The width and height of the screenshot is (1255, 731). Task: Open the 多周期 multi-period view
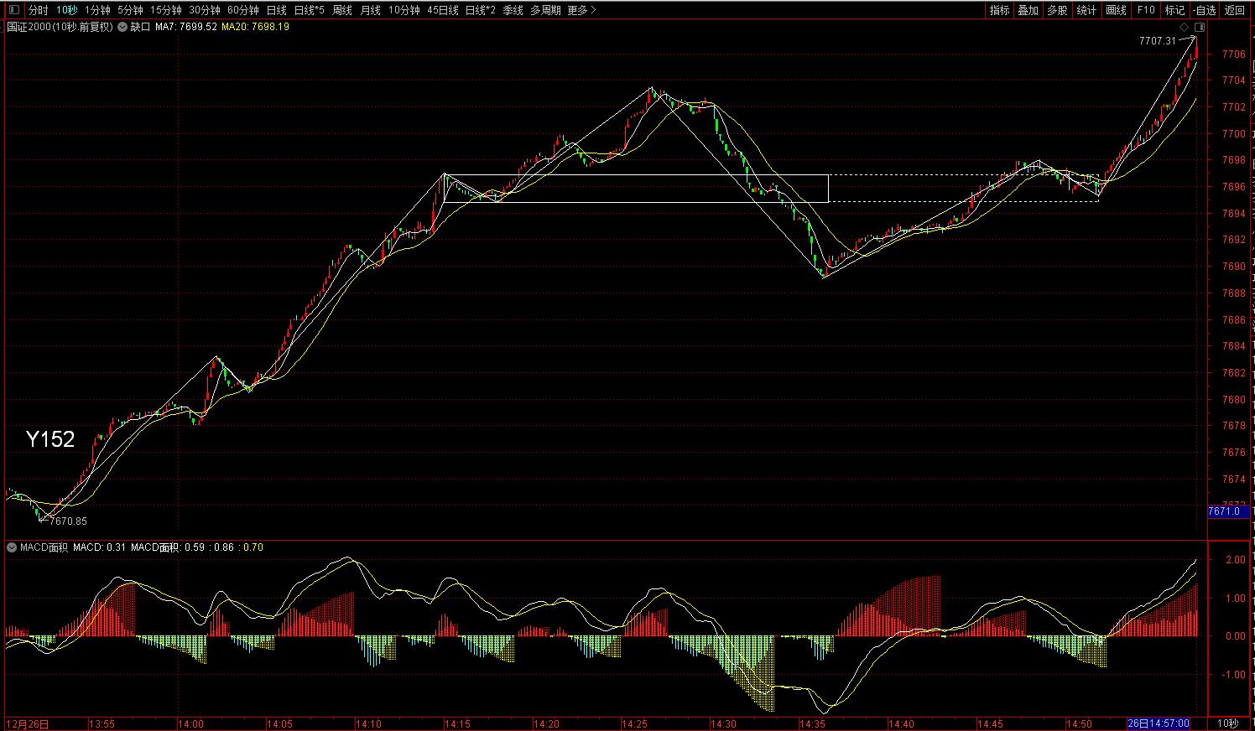coord(546,10)
